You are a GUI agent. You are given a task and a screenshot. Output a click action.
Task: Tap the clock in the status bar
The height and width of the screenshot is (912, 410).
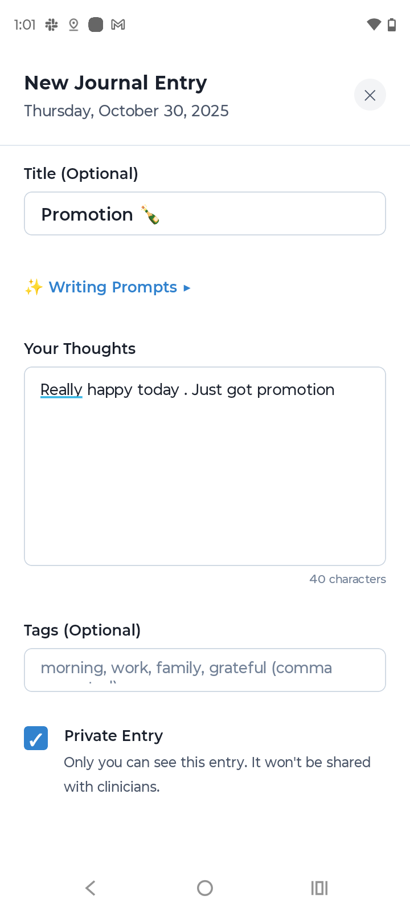tap(24, 25)
